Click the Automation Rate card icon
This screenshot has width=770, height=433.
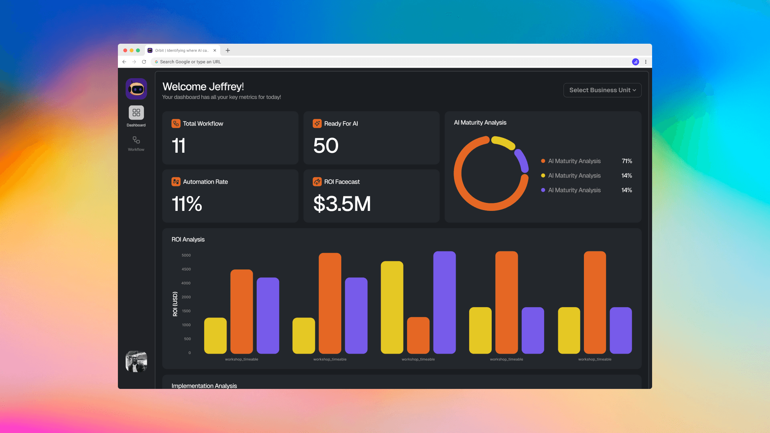point(176,182)
